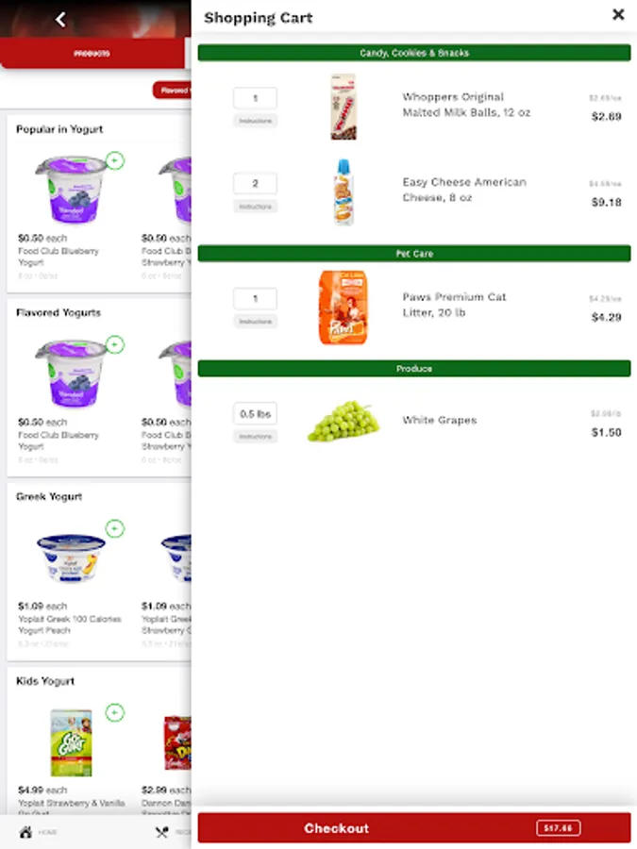Add Yoplait Greek Peach yogurt with plus icon
The image size is (637, 849).
[x=115, y=528]
